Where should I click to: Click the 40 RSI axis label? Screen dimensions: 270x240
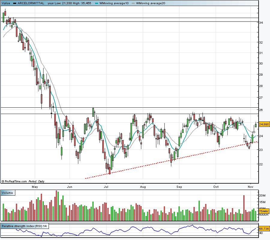tap(261, 233)
